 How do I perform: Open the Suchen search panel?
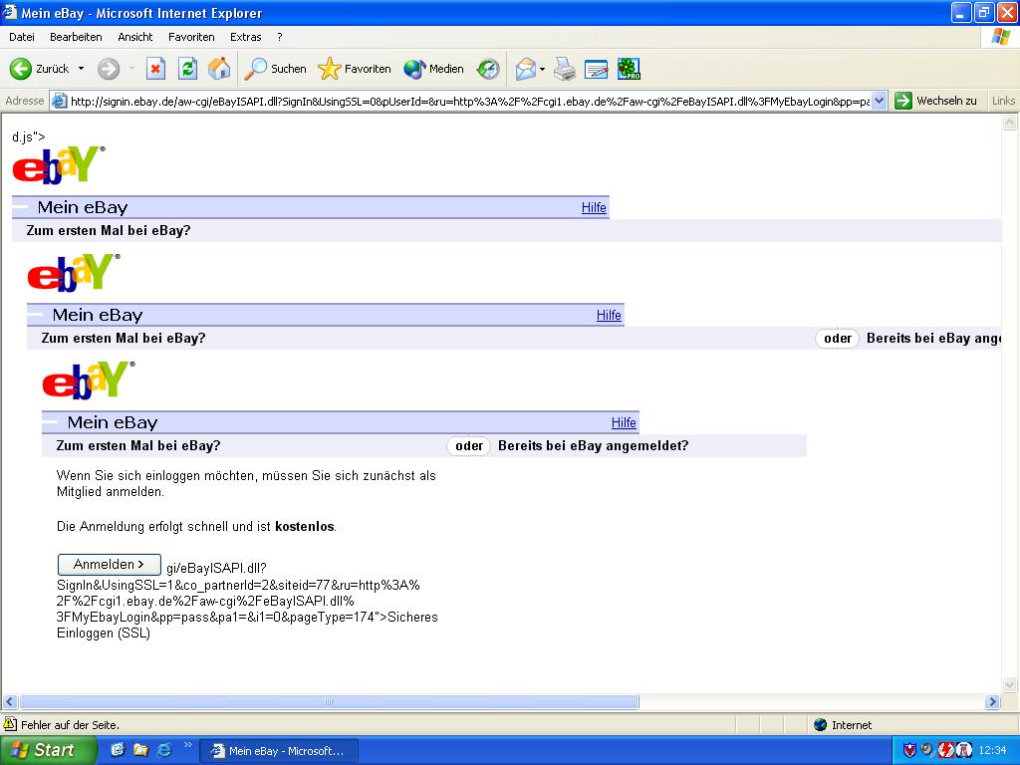[x=276, y=69]
